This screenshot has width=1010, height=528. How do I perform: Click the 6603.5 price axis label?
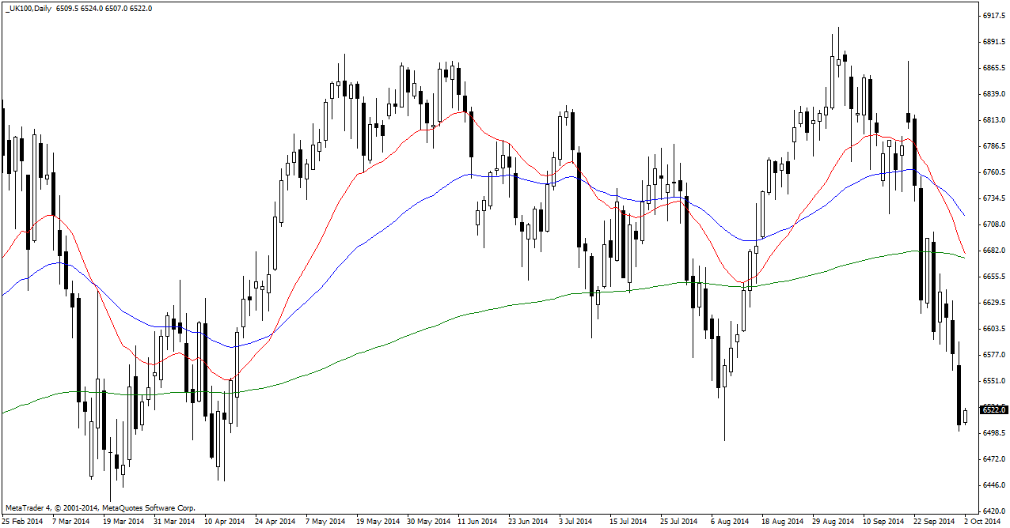(994, 329)
